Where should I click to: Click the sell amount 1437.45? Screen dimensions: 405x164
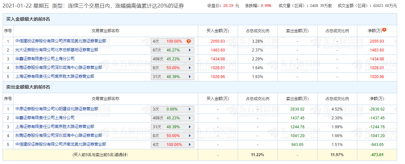297,118
